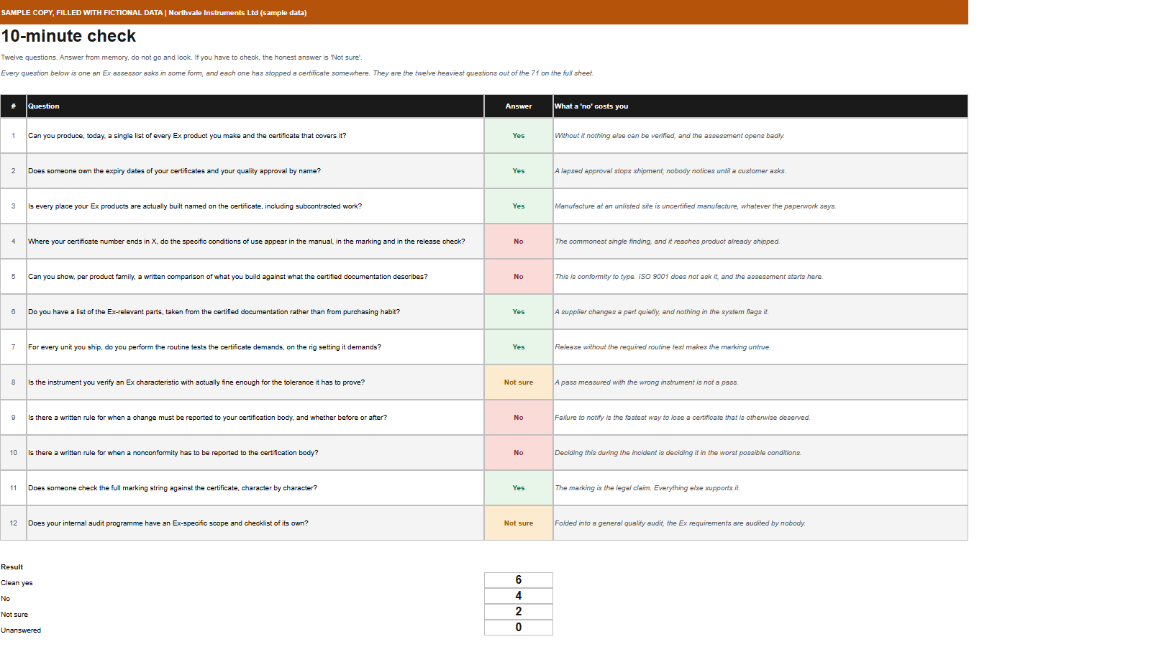Click the 'Result' section label

[x=12, y=567]
